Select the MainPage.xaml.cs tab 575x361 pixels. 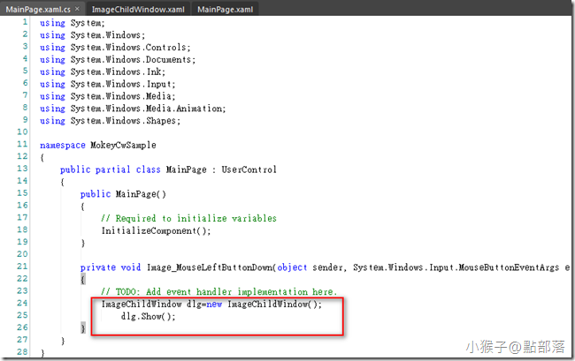38,10
